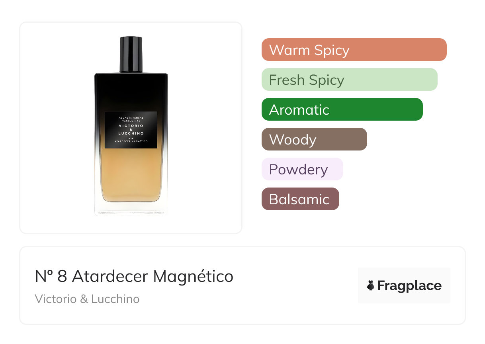Click the 'Fresh Spicy' label text
Screen dimensions: 485x344
point(307,80)
